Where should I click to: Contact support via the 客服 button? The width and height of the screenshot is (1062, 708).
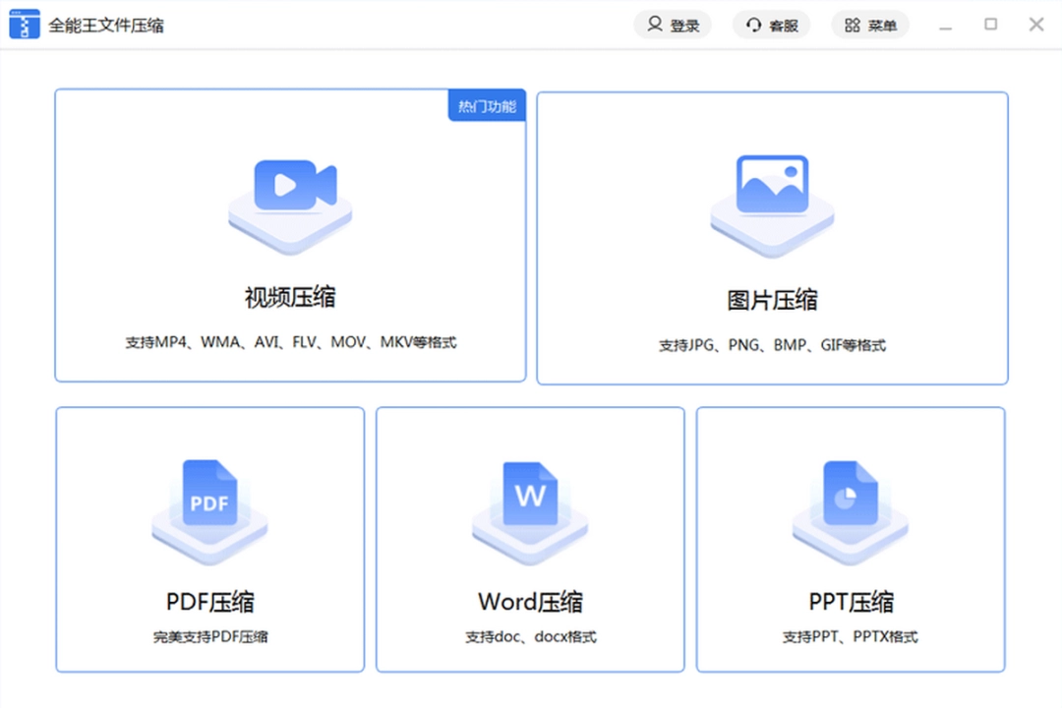click(772, 25)
